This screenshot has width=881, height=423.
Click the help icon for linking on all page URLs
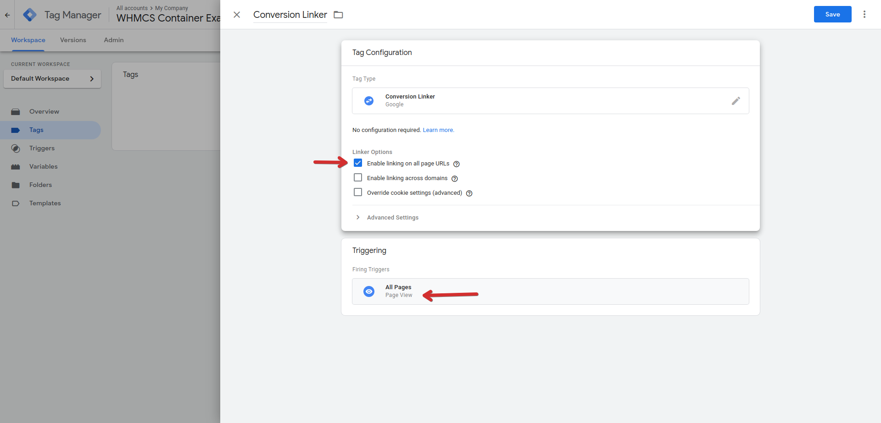[457, 164]
